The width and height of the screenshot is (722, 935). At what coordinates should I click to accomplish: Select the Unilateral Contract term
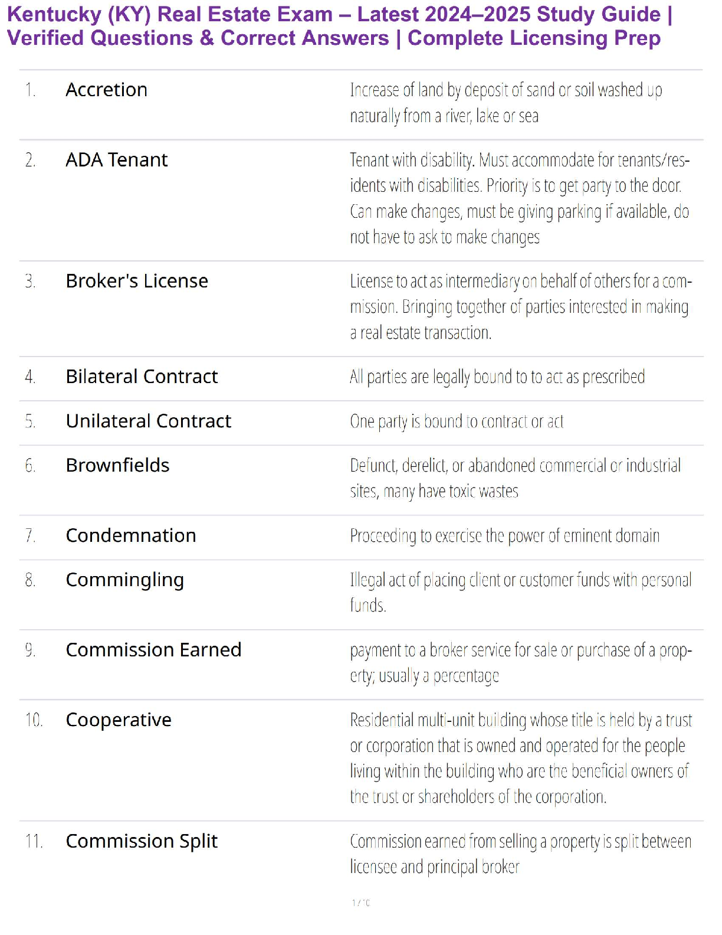coord(148,421)
